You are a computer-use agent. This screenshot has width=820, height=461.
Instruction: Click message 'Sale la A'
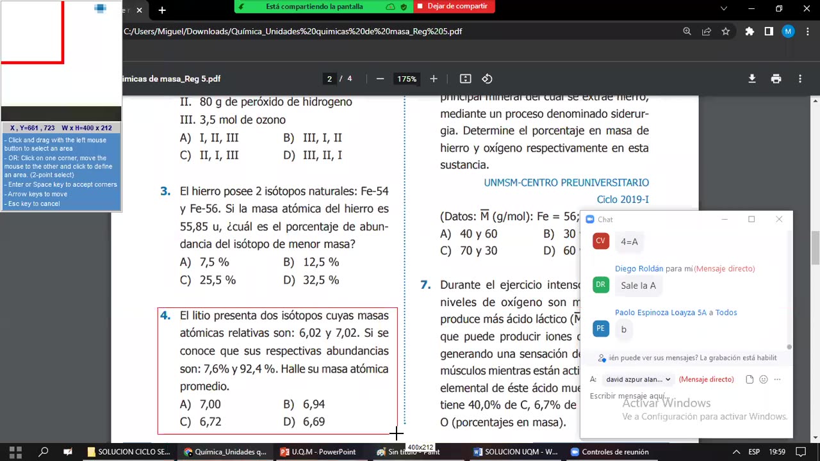638,286
